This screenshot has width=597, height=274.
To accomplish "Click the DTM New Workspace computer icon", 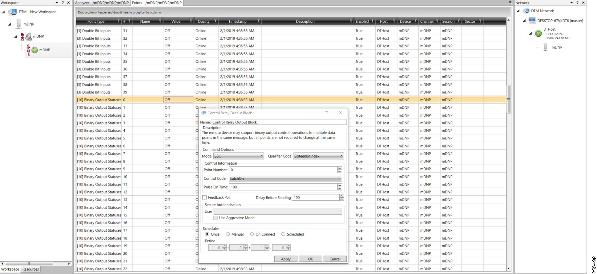I will (13, 12).
